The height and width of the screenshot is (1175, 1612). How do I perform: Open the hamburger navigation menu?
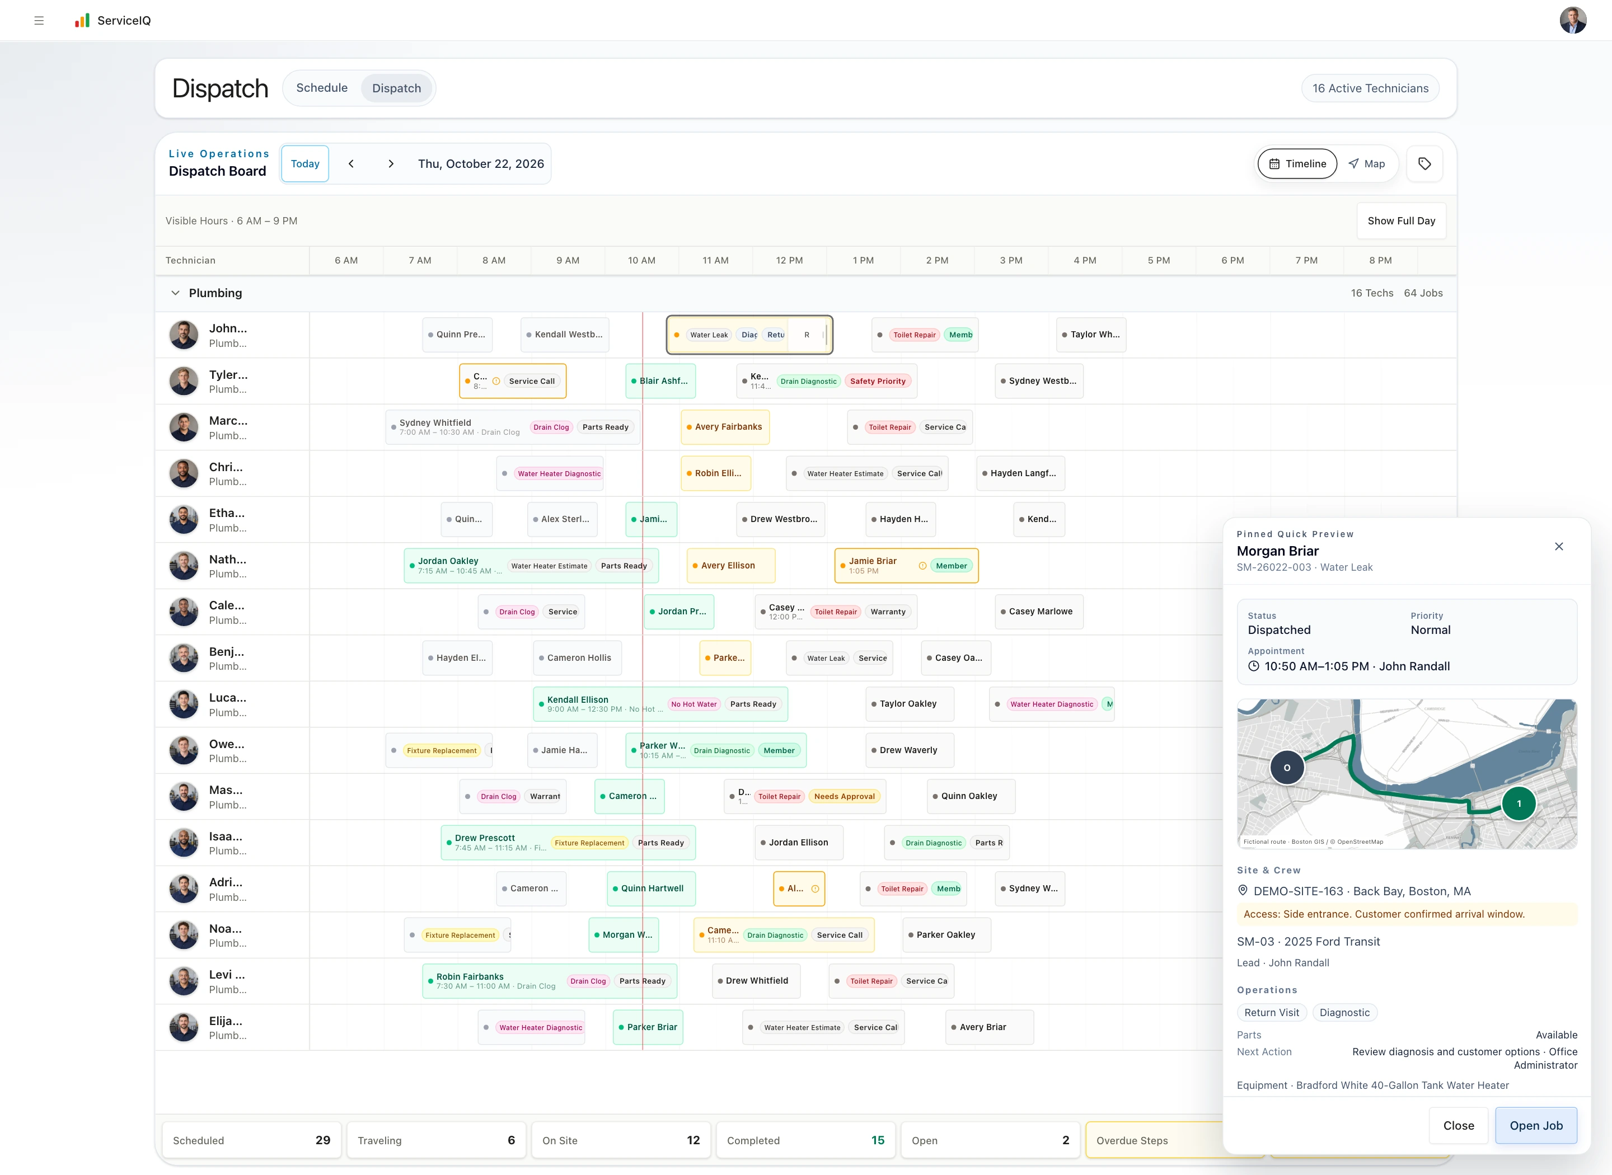tap(39, 21)
